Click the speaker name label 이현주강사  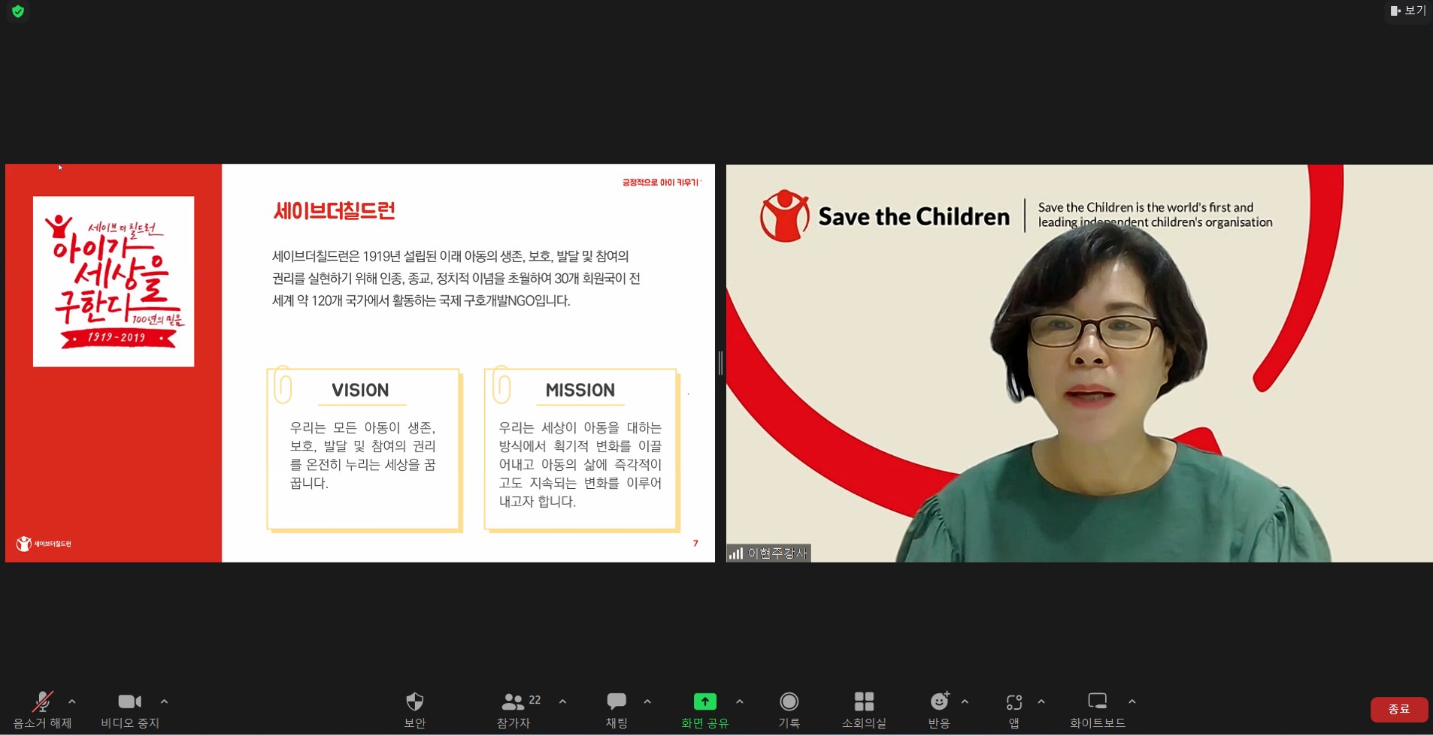(777, 554)
